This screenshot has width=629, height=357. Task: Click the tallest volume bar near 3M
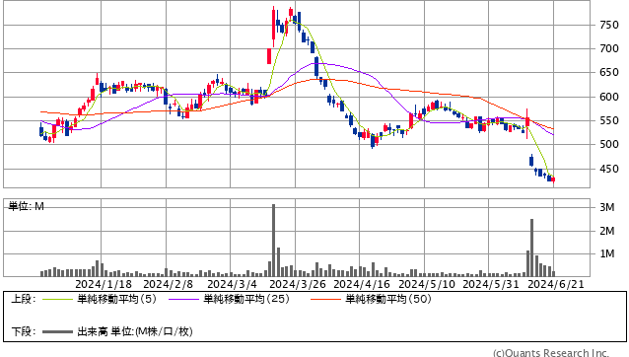click(x=273, y=241)
